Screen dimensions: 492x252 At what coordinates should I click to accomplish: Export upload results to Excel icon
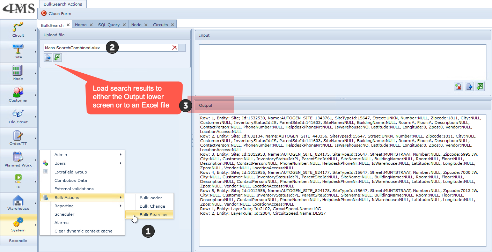58,58
